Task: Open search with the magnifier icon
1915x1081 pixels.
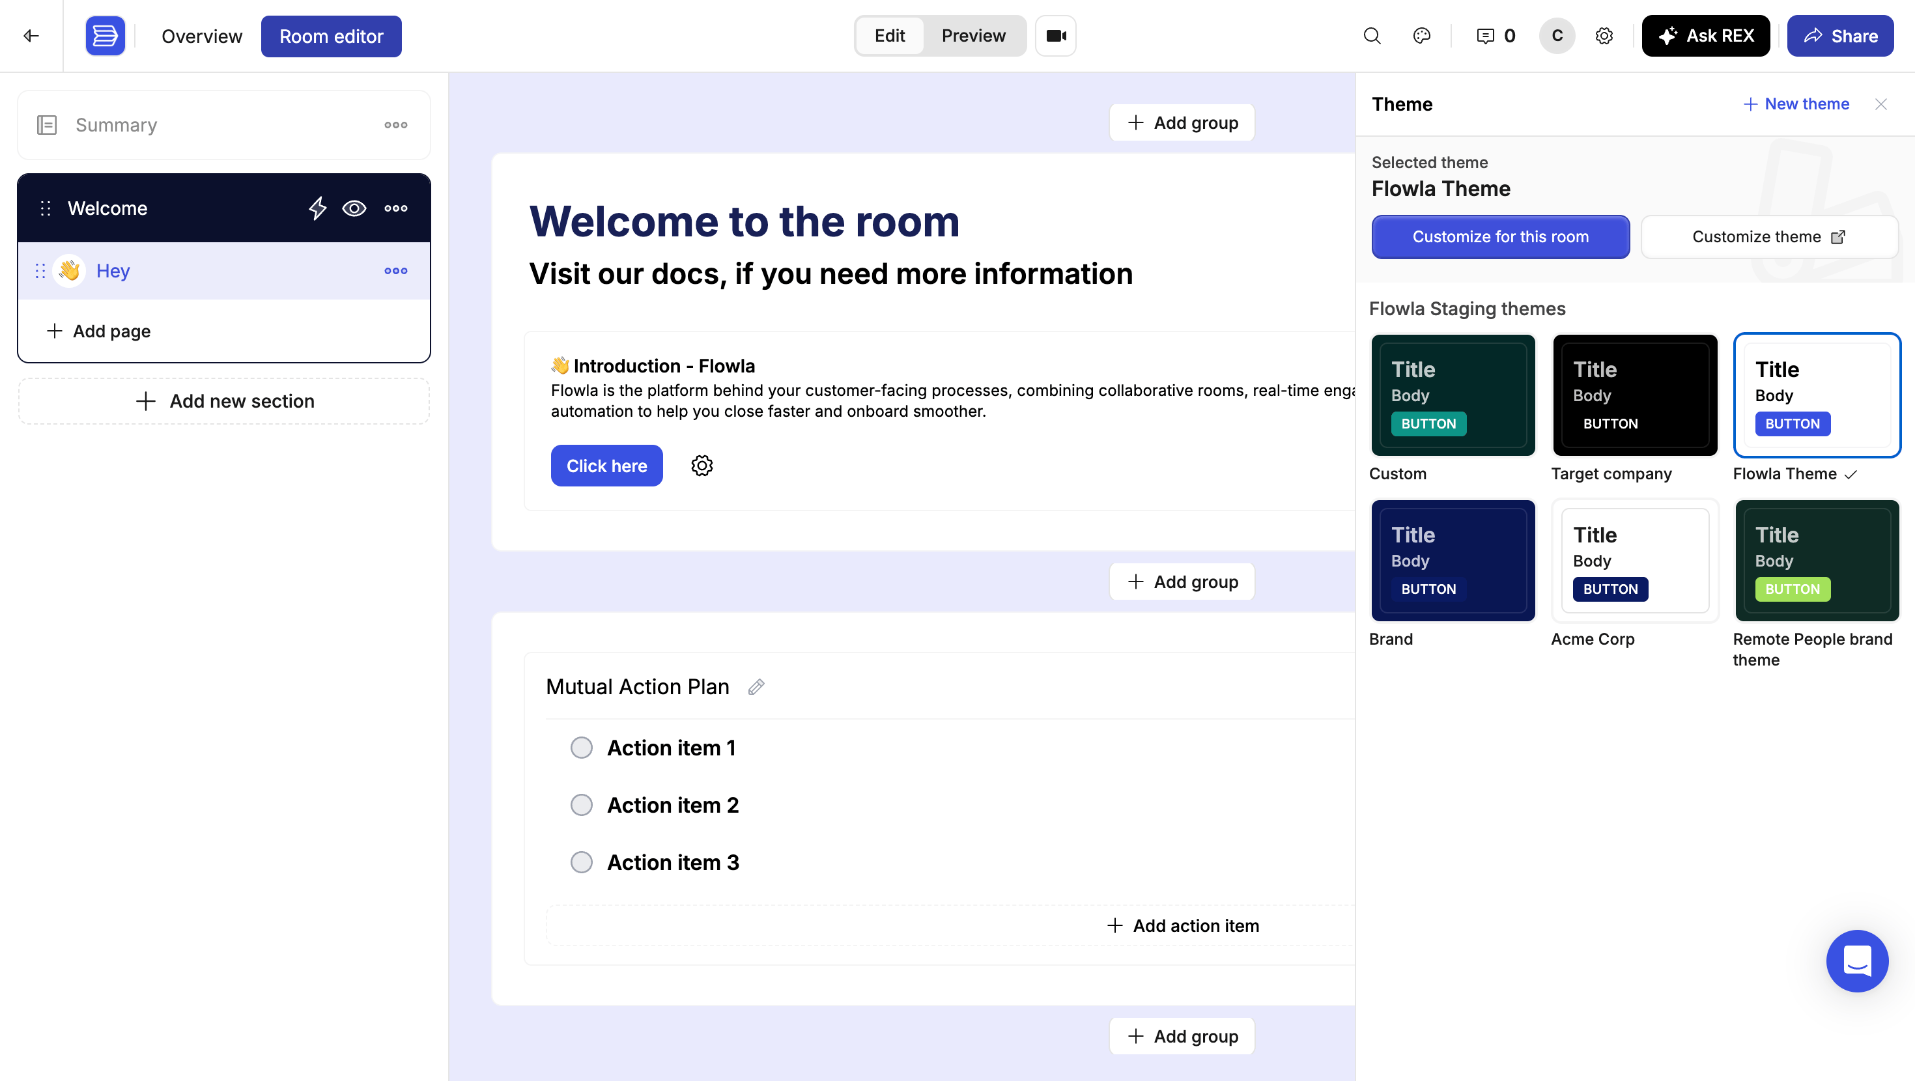Action: (1372, 36)
